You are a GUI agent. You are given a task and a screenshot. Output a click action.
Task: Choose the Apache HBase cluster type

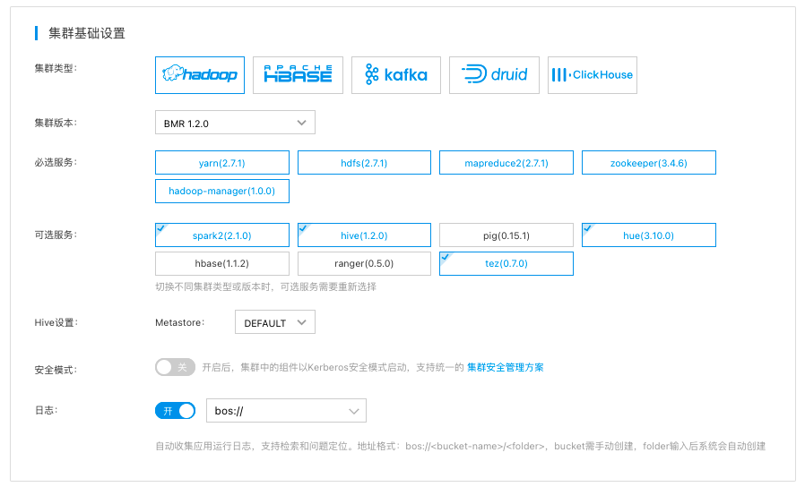[298, 75]
